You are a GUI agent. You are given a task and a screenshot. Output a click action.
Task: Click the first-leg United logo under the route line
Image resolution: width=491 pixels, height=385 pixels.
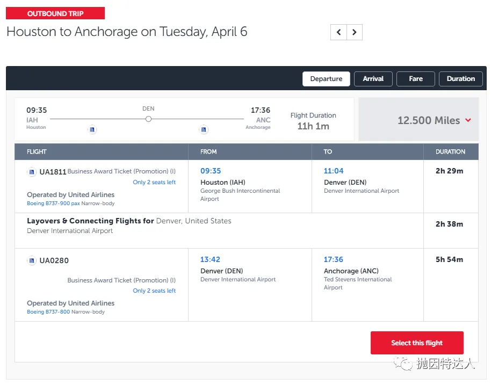coord(92,129)
